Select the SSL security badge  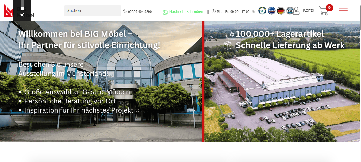pyautogui.click(x=290, y=11)
